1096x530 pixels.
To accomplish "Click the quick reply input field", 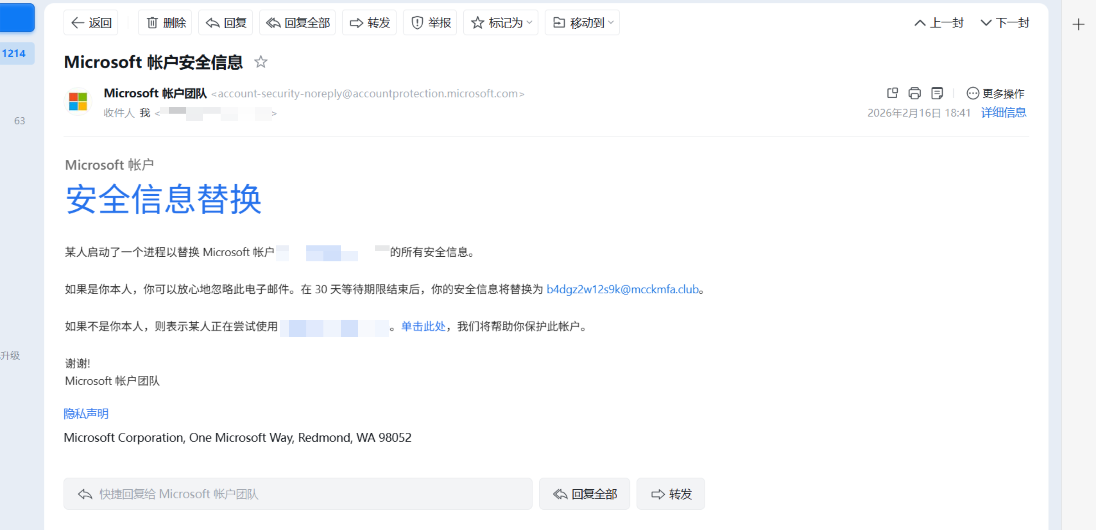I will pos(298,493).
